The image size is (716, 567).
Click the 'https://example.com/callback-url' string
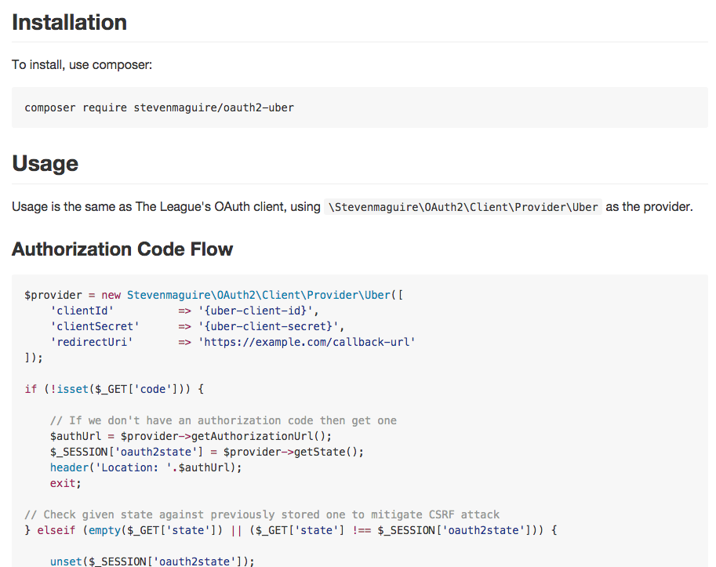click(x=307, y=342)
